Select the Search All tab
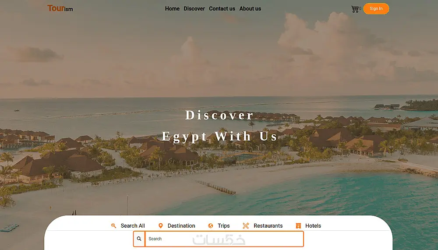This screenshot has height=250, width=438. click(128, 225)
